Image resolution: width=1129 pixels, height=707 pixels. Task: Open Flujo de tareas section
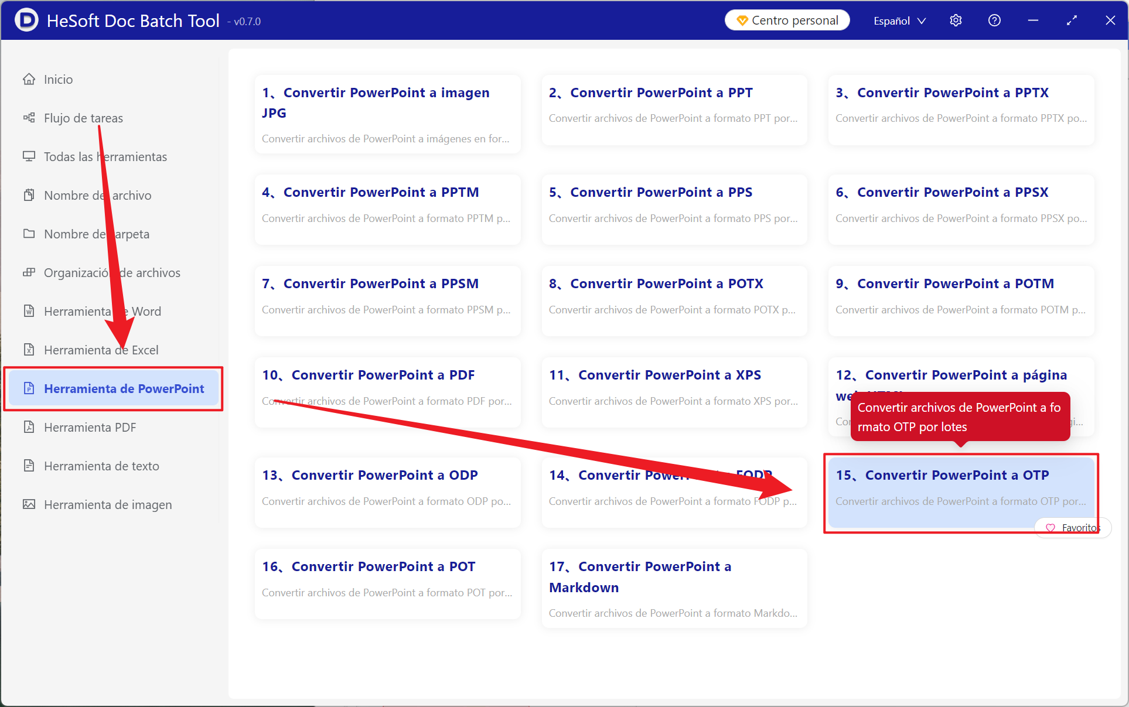click(x=114, y=118)
